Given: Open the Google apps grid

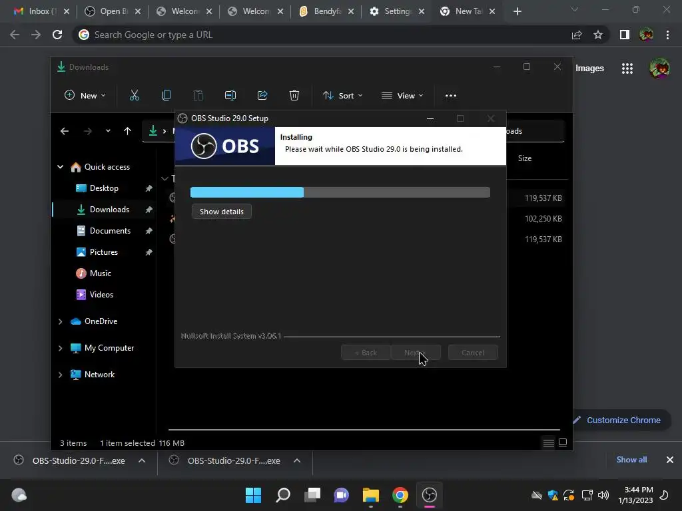Looking at the screenshot, I should pyautogui.click(x=627, y=69).
